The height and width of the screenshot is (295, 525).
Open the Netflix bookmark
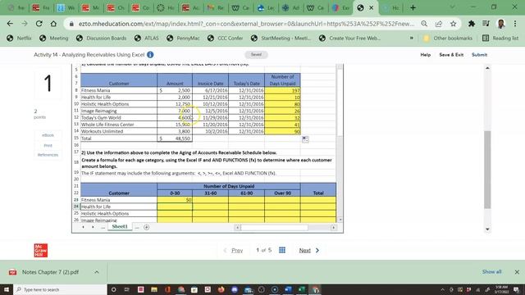[x=20, y=39]
